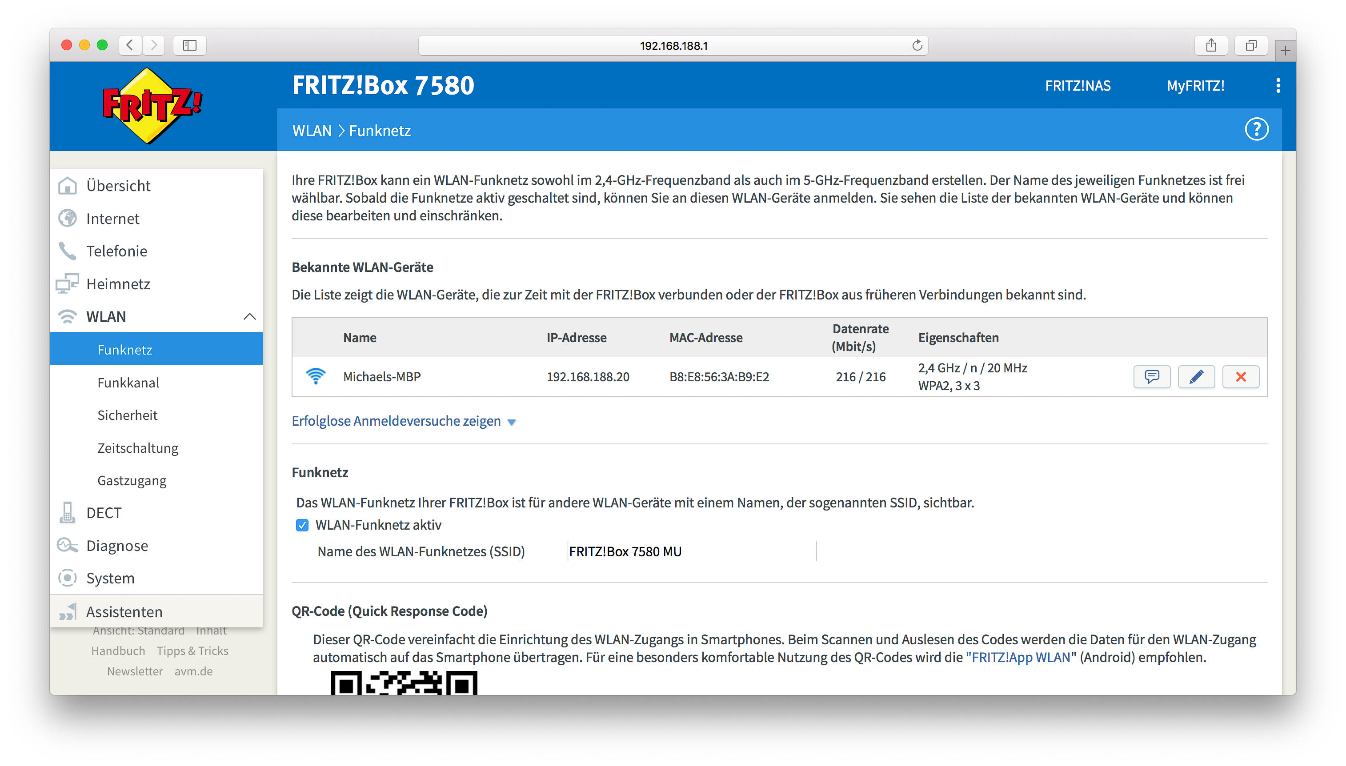
Task: Open the Newsletter link
Action: coord(135,672)
